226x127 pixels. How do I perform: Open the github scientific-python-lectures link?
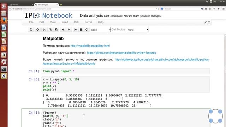pos(121,53)
